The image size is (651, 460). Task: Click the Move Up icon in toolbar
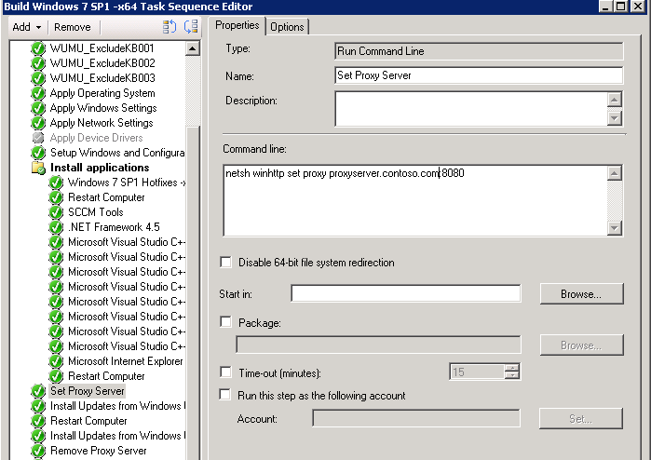[x=170, y=27]
